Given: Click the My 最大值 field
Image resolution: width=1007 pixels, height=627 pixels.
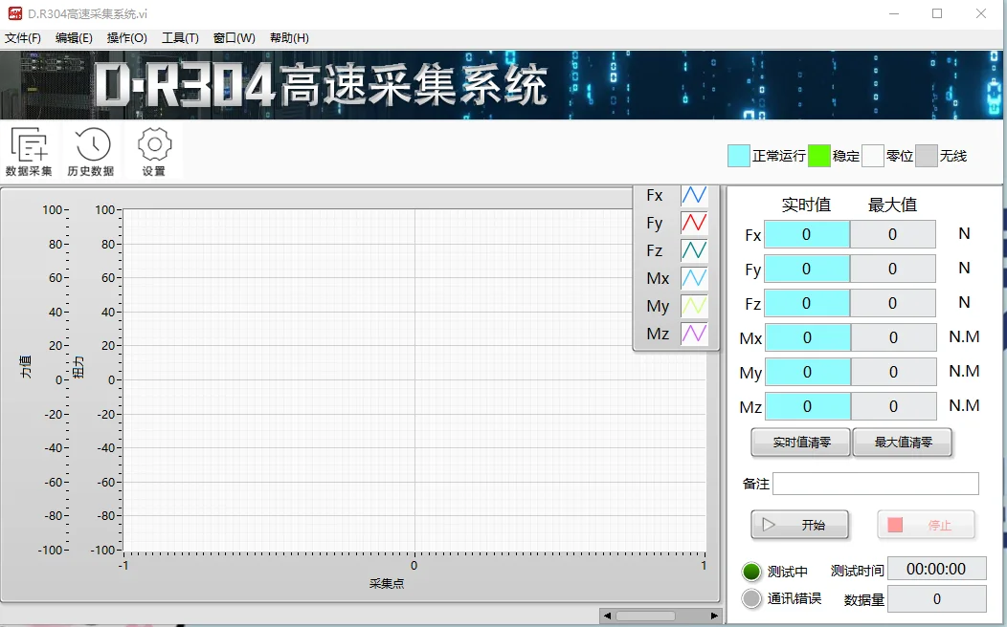Looking at the screenshot, I should pos(893,372).
